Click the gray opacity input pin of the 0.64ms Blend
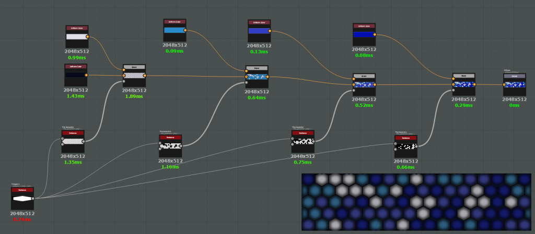 tap(247, 82)
